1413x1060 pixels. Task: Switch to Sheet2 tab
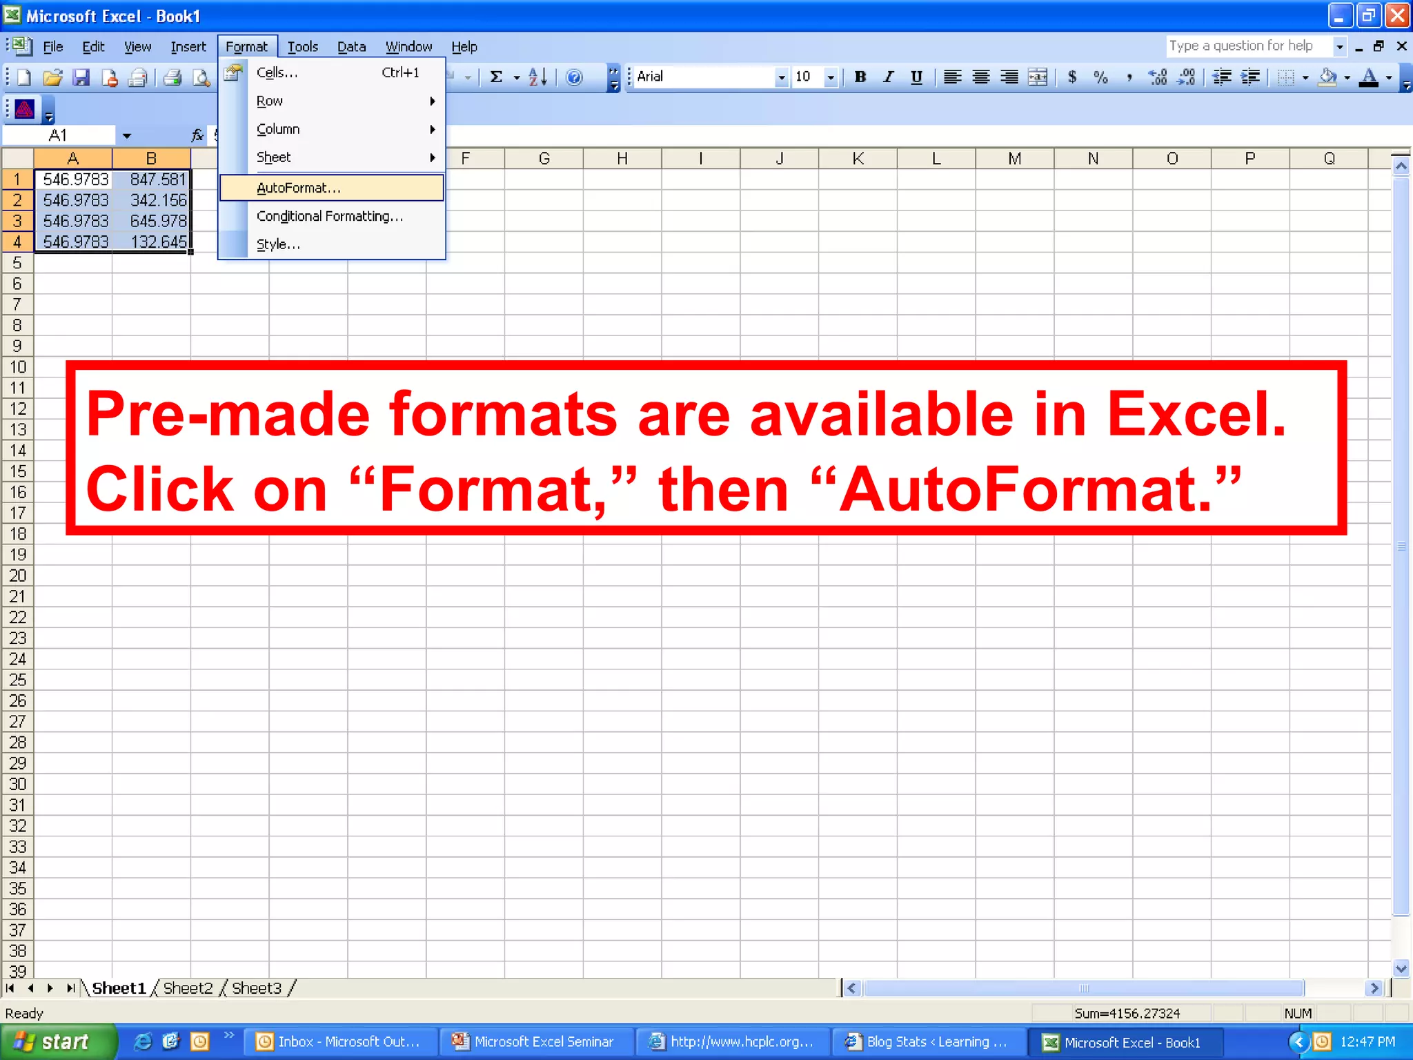188,988
